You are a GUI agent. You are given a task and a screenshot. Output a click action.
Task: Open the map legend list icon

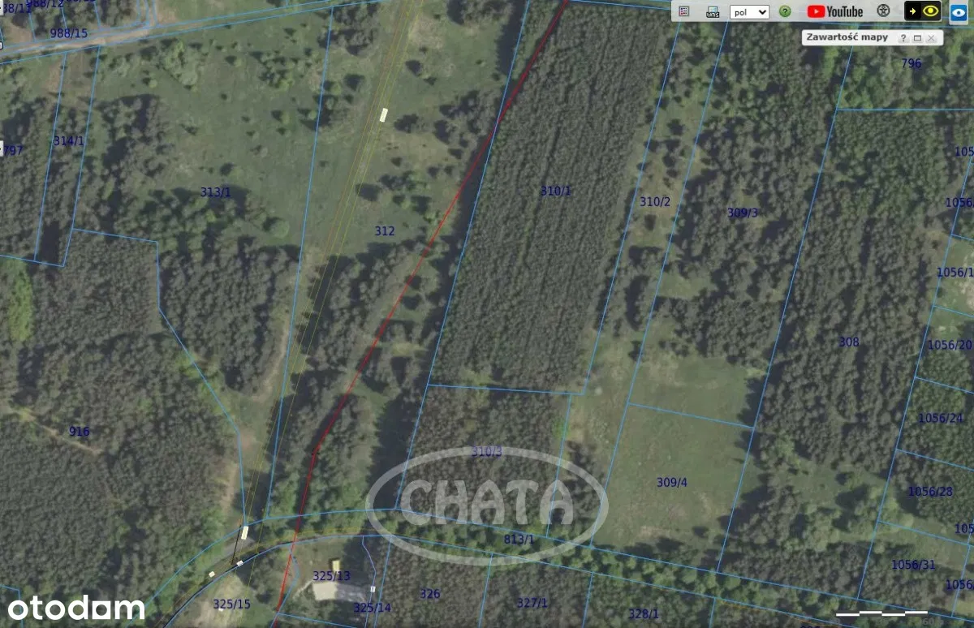click(x=684, y=11)
